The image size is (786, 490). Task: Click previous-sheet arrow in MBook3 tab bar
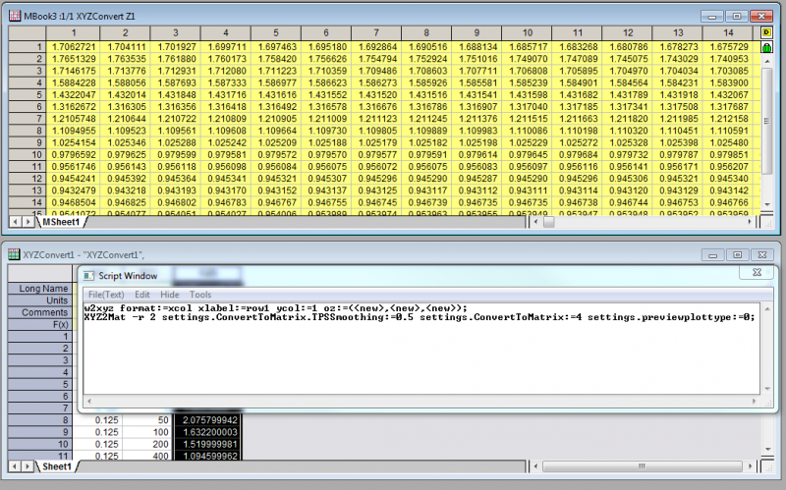pyautogui.click(x=16, y=222)
